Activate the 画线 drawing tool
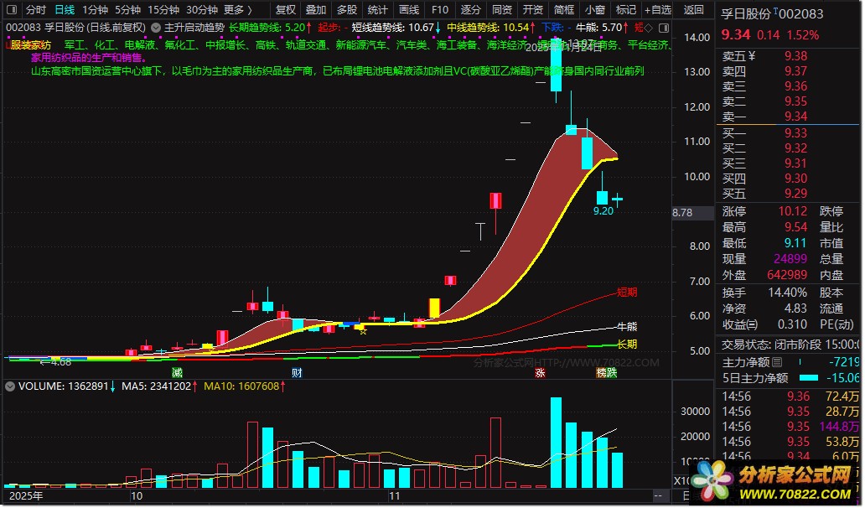The image size is (865, 508). point(409,10)
